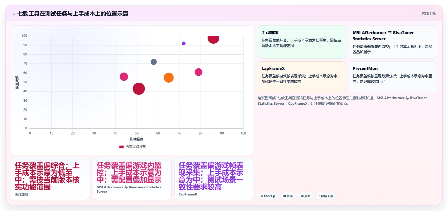The height and width of the screenshot is (211, 448).
Task: Click the CapFrameX caption under the purple headline
Action: pos(188,194)
